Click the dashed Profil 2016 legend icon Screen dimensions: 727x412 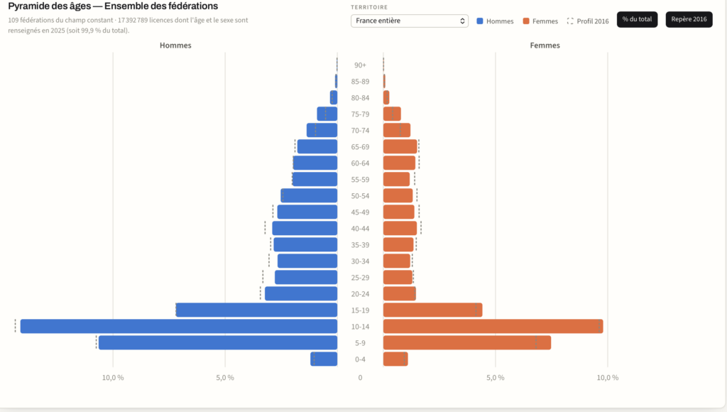click(x=570, y=21)
